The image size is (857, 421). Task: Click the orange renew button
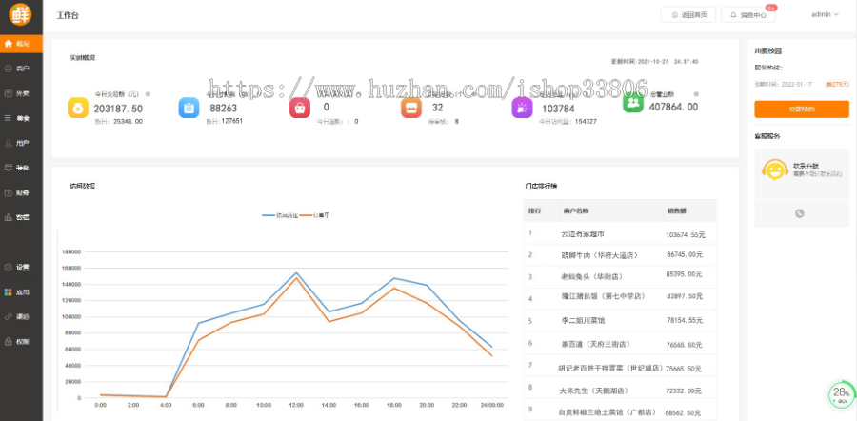tap(802, 110)
